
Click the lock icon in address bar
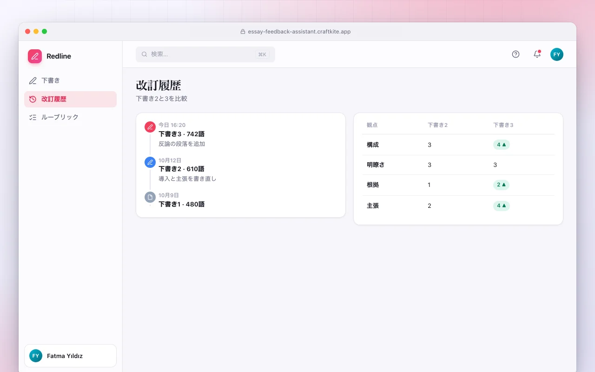click(x=243, y=32)
